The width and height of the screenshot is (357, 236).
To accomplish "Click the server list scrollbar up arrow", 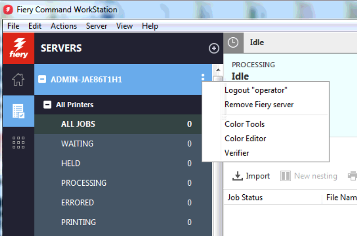I will coord(218,70).
